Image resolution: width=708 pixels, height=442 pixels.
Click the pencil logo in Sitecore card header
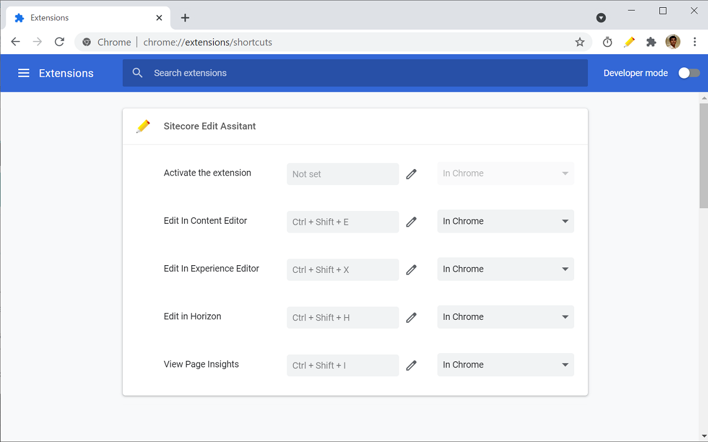point(143,126)
